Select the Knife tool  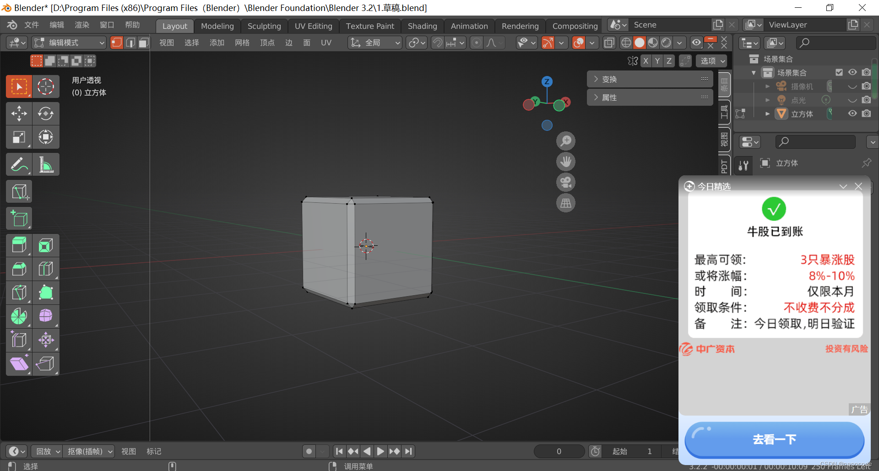point(19,292)
